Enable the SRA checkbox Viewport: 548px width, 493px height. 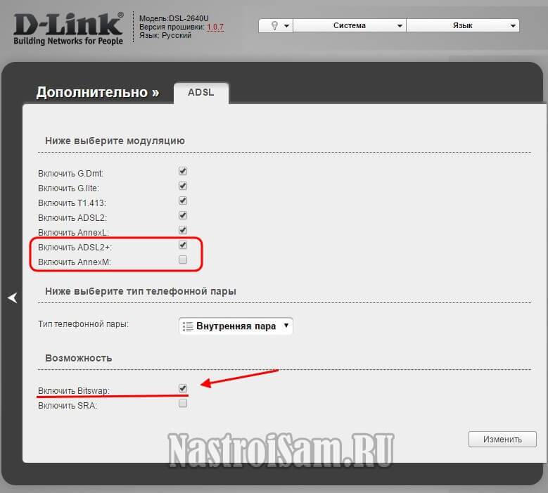(x=183, y=403)
